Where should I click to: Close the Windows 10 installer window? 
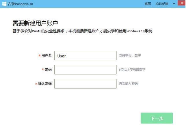tap(182, 4)
